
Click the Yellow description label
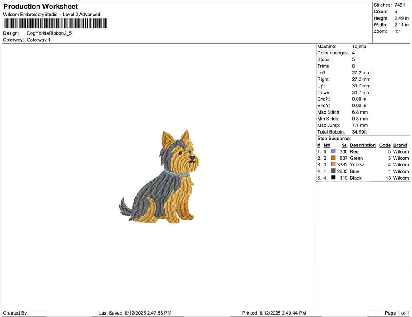(x=357, y=165)
